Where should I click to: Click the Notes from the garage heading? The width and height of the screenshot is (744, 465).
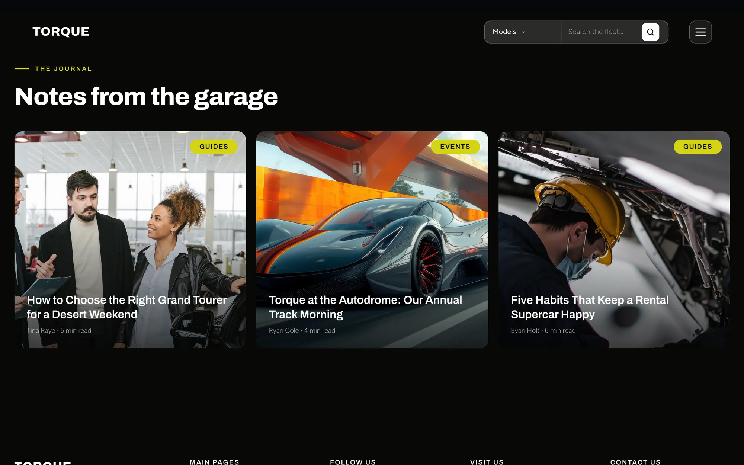point(146,97)
